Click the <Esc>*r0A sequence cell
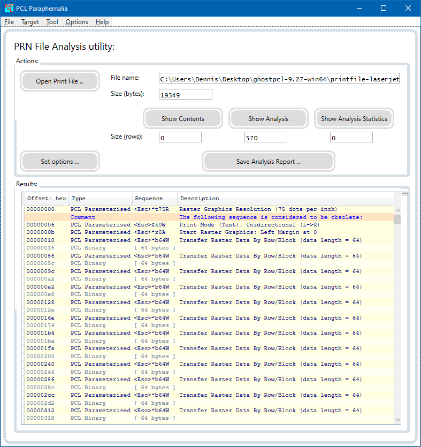421x447 pixels. tap(150, 232)
